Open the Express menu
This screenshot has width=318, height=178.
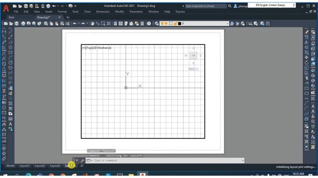pos(180,12)
